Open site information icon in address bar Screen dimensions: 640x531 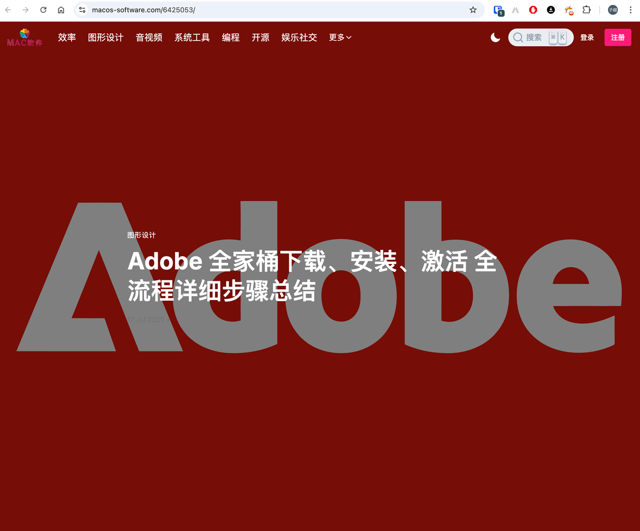click(82, 10)
